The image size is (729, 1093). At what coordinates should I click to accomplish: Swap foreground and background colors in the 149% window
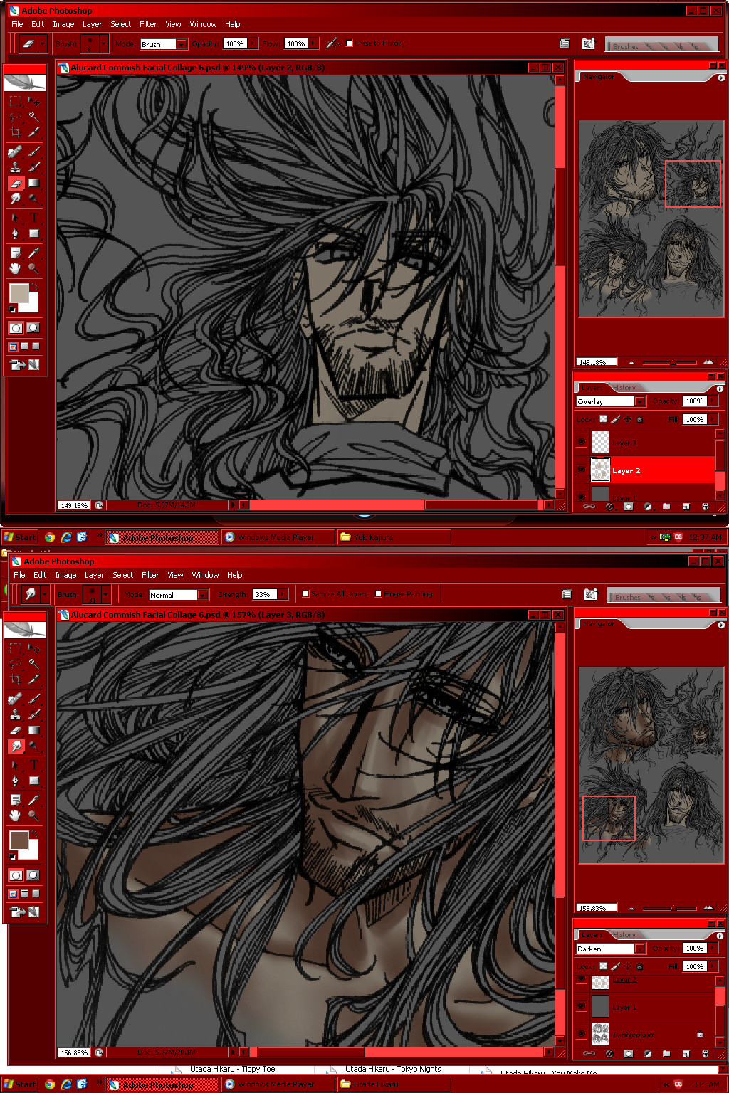pyautogui.click(x=34, y=286)
